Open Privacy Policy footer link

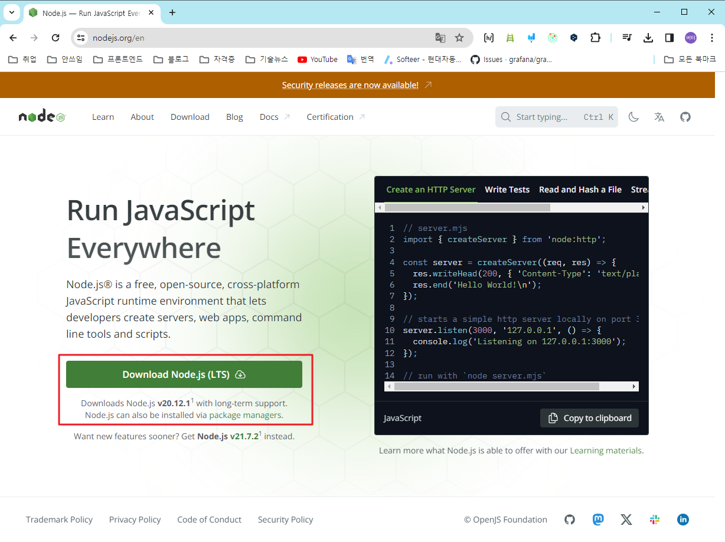(x=135, y=520)
